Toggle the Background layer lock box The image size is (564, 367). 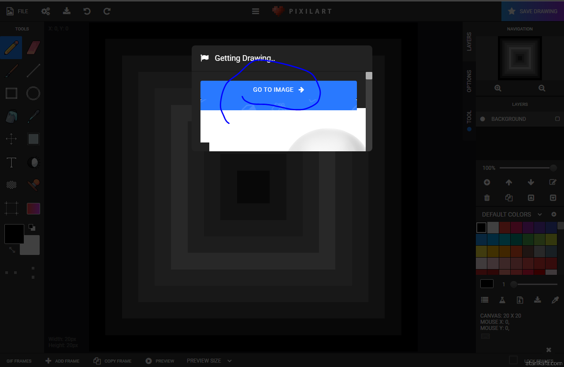557,119
